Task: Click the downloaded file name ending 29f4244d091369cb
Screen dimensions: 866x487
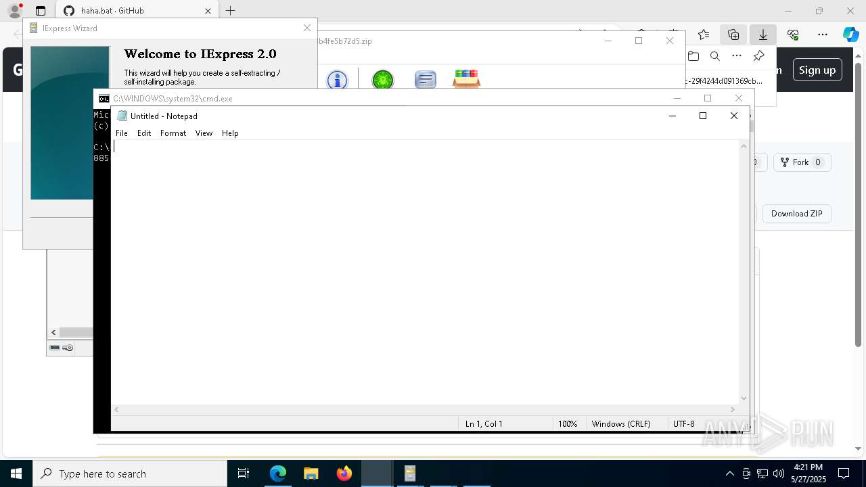Action: click(723, 81)
